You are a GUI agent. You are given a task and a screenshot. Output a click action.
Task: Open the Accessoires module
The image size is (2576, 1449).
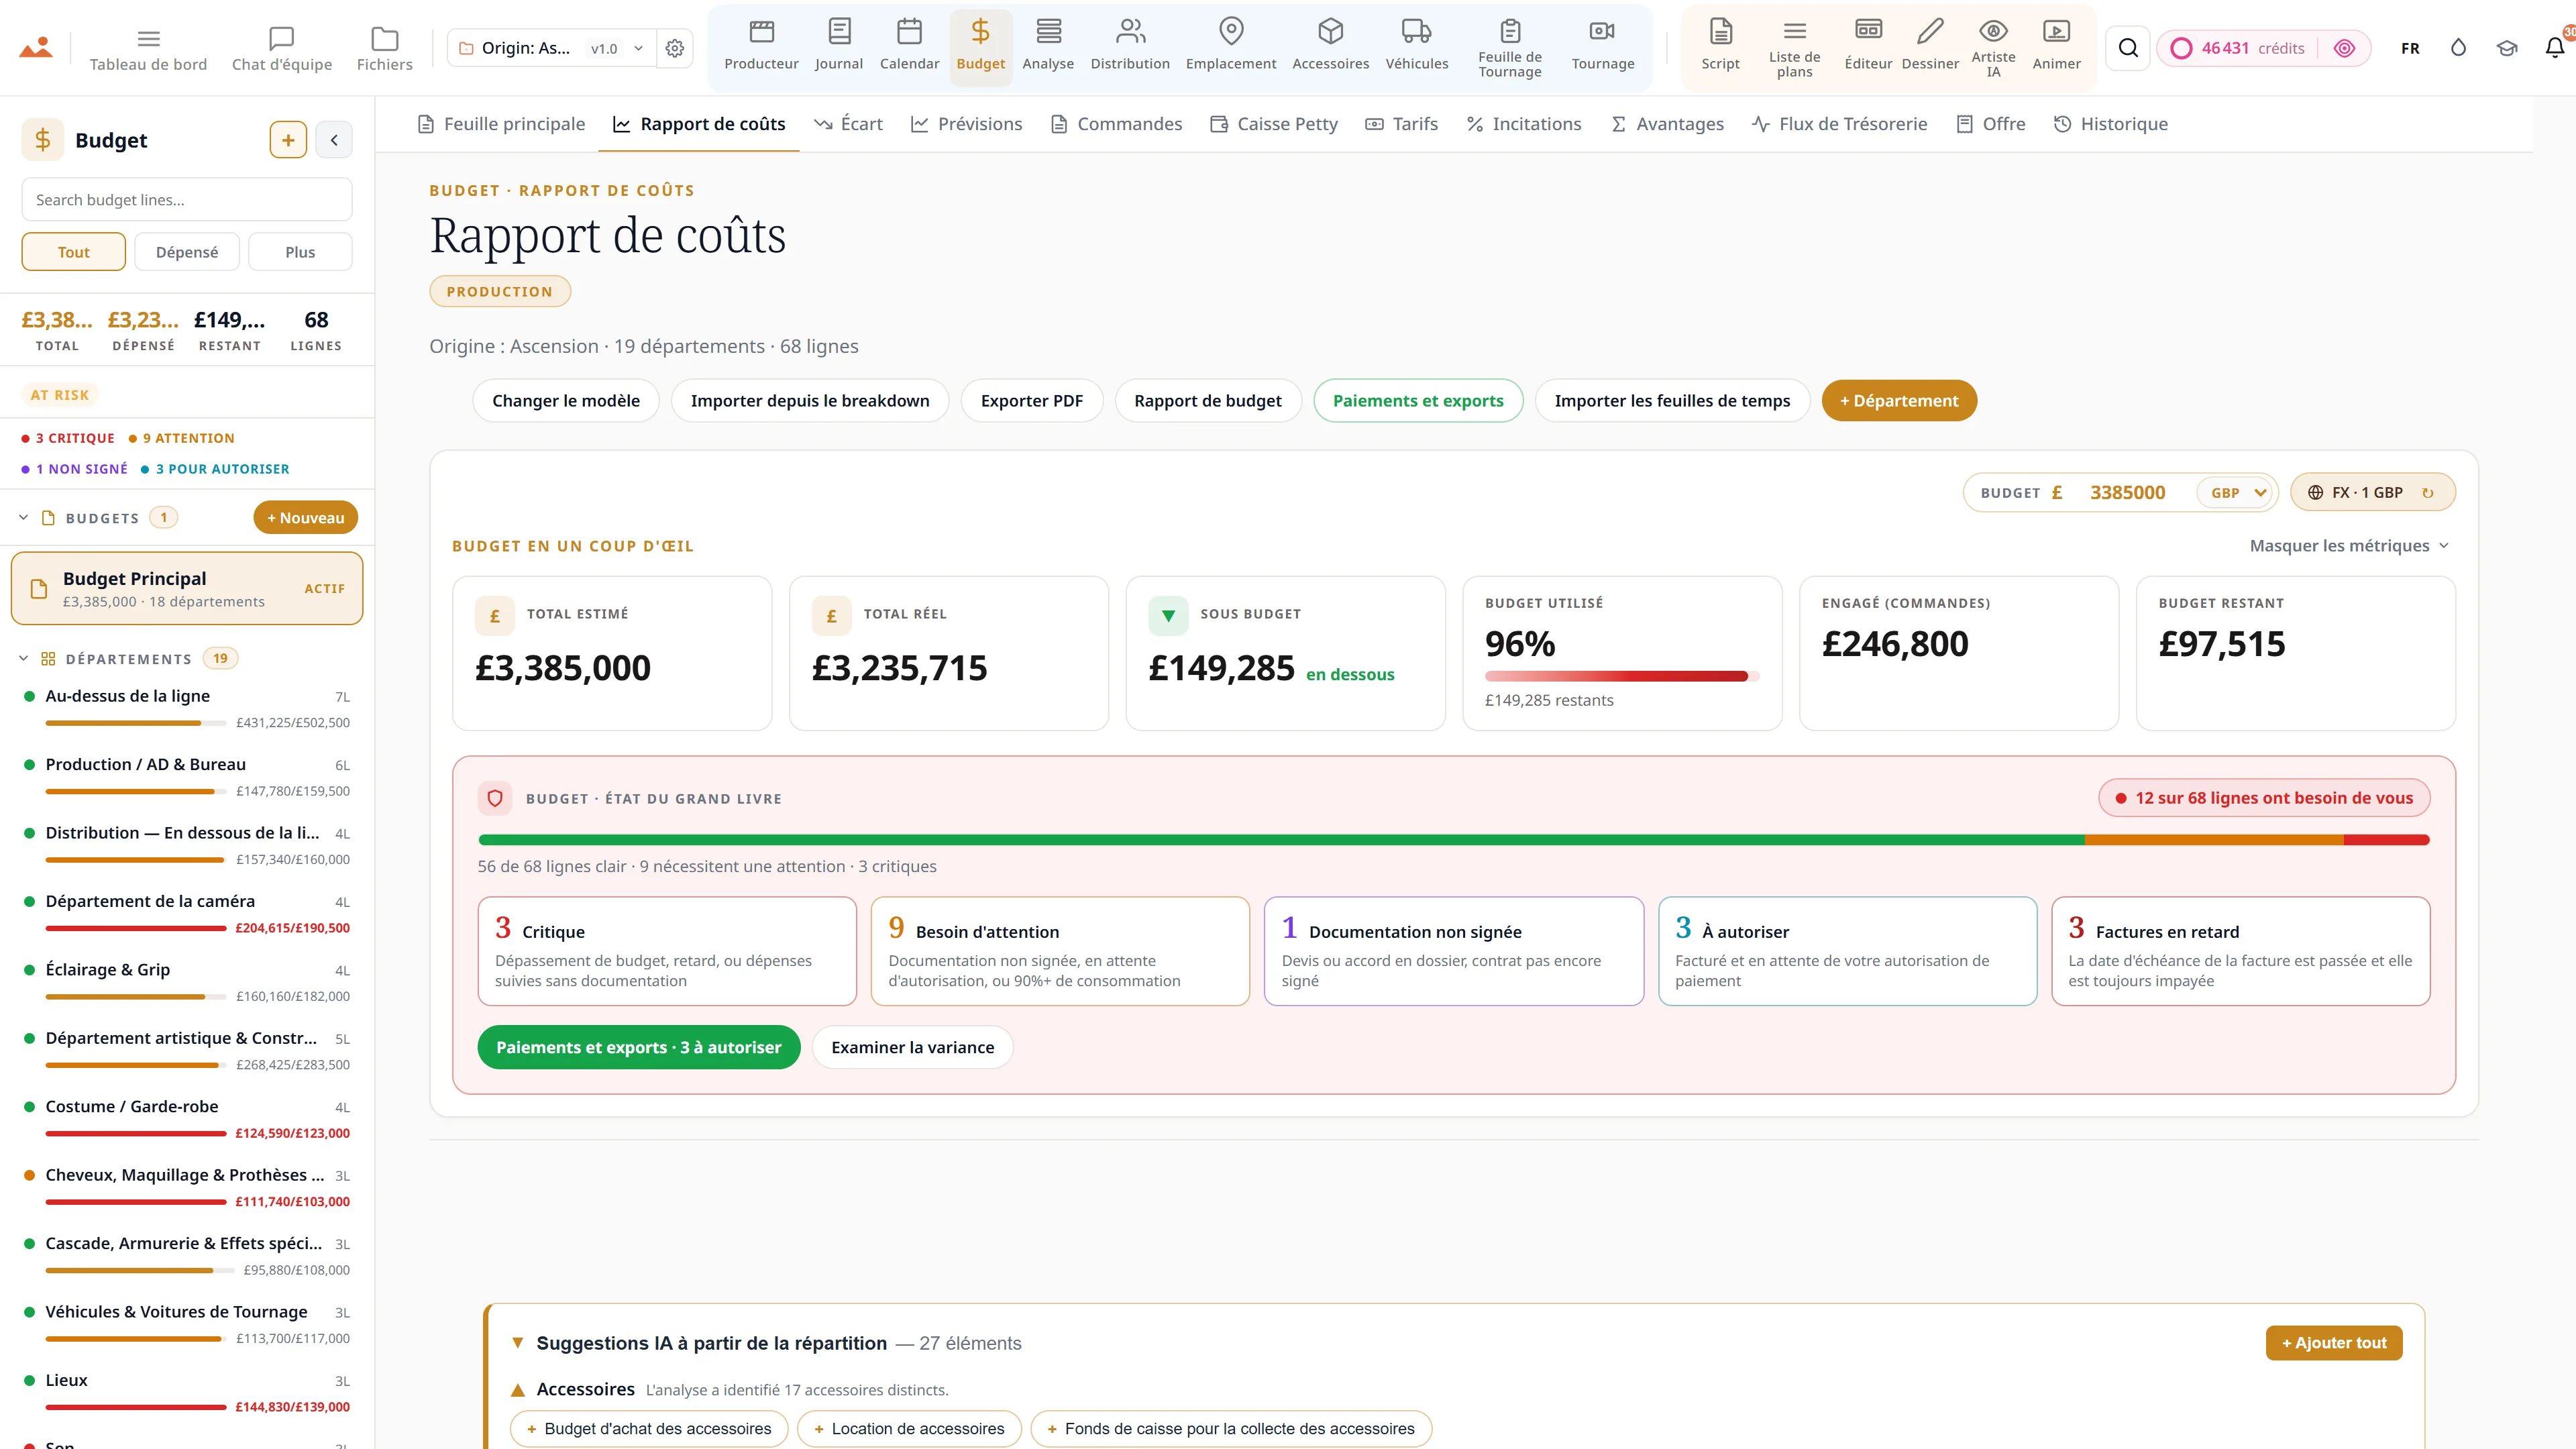[1330, 46]
